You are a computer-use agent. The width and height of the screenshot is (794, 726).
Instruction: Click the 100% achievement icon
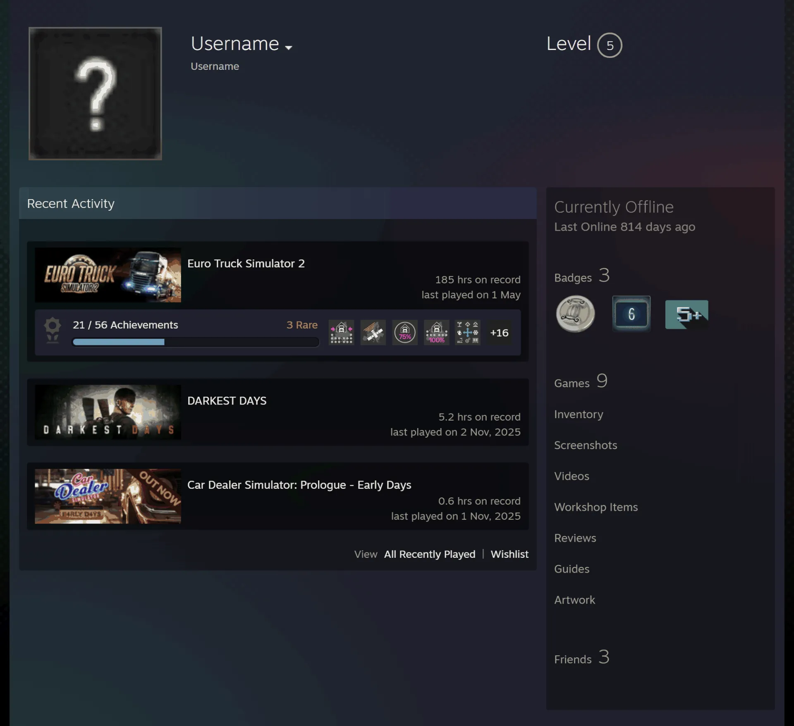pos(436,332)
